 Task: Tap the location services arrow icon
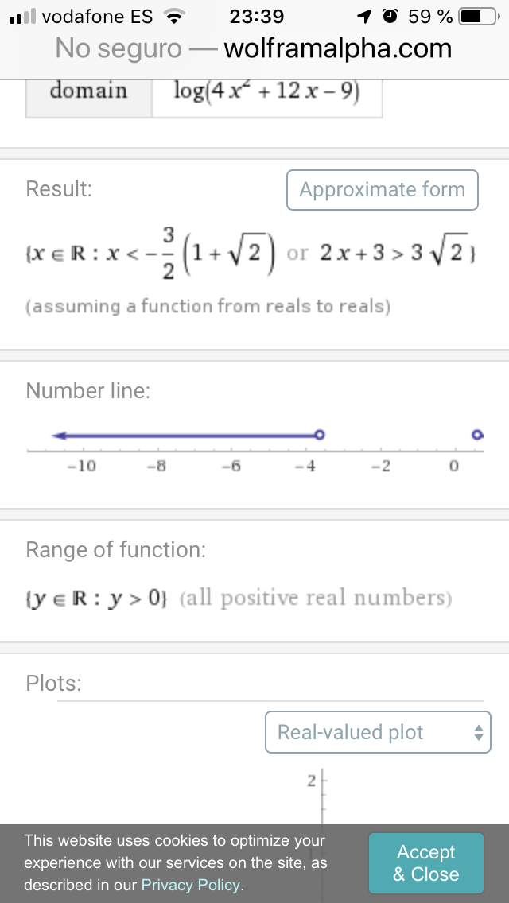365,16
